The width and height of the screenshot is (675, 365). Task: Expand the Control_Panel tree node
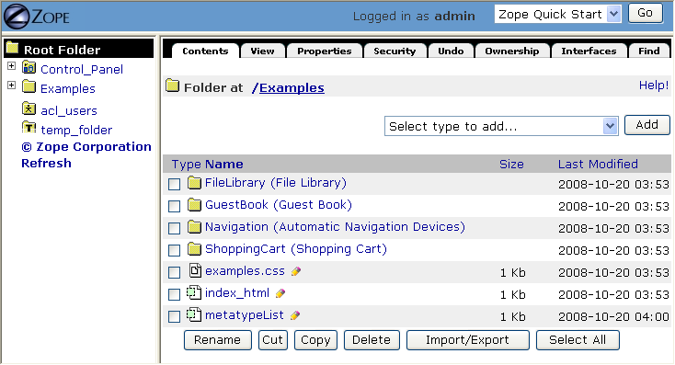[x=12, y=66]
